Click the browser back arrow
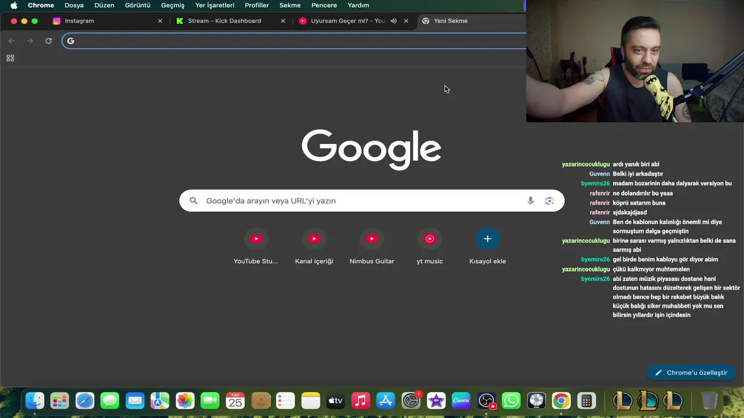744x418 pixels. point(12,41)
